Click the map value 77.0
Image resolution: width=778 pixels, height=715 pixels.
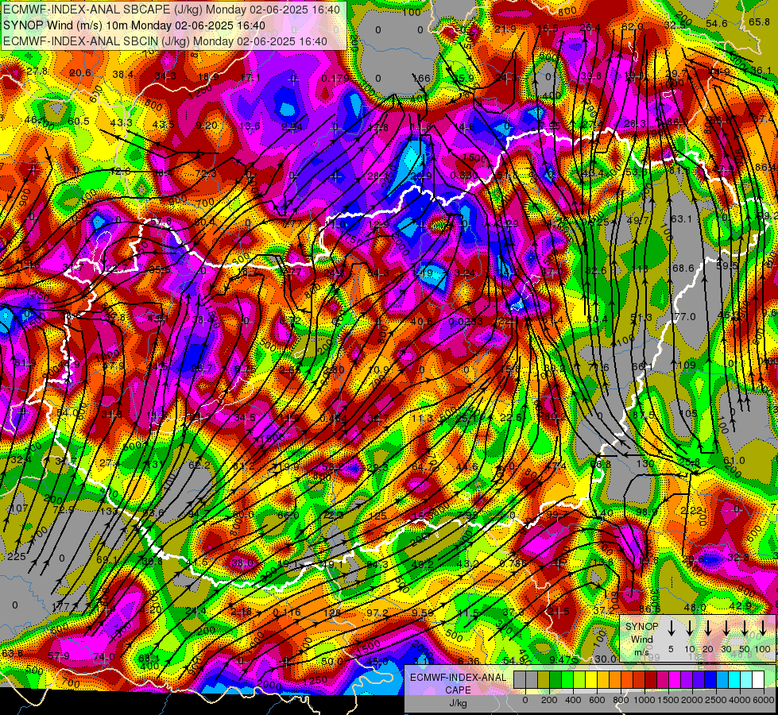pos(685,316)
